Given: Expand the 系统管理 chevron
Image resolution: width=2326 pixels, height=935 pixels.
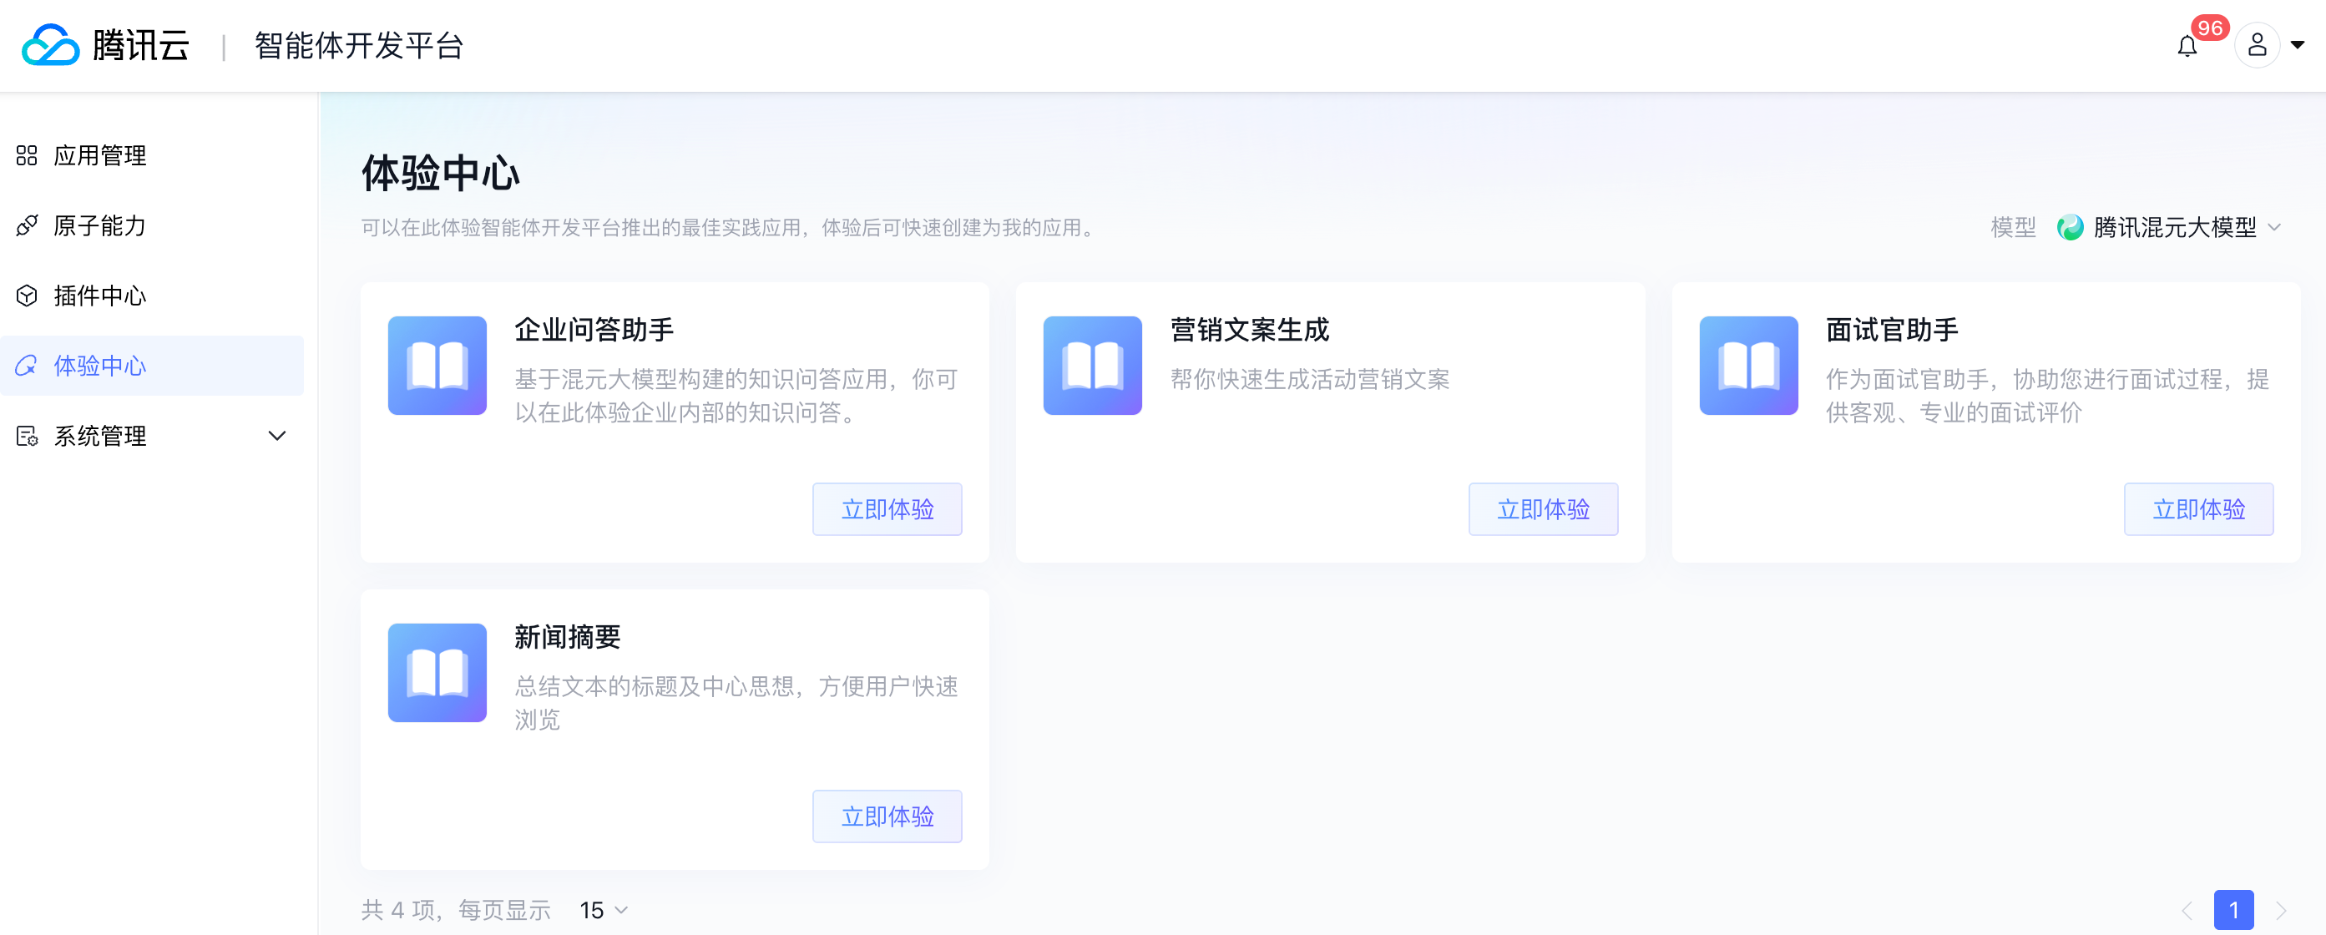Looking at the screenshot, I should (x=277, y=436).
